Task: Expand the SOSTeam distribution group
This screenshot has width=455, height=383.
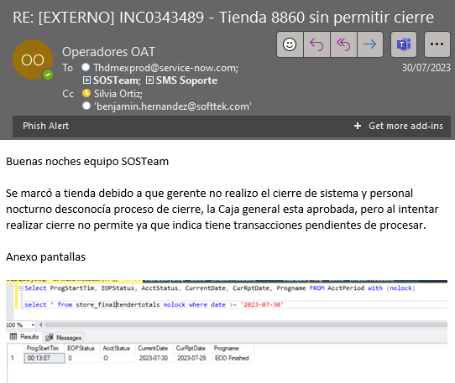Action: point(86,80)
